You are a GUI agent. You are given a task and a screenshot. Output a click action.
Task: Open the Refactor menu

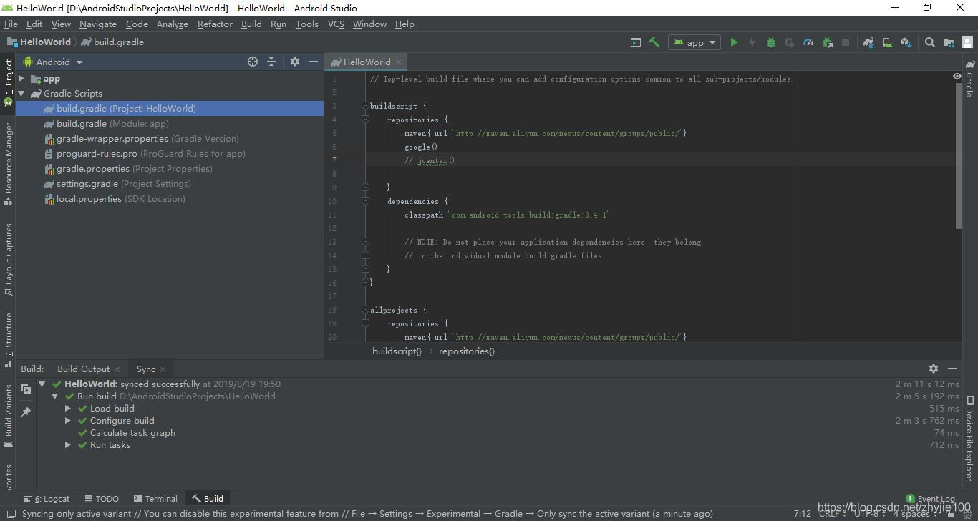215,24
